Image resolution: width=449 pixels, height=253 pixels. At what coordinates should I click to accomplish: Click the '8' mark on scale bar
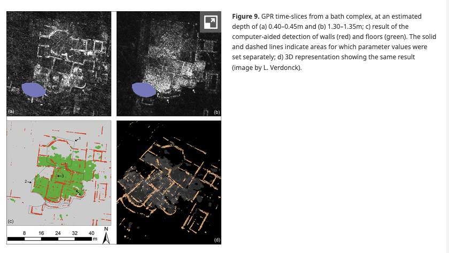pyautogui.click(x=24, y=233)
